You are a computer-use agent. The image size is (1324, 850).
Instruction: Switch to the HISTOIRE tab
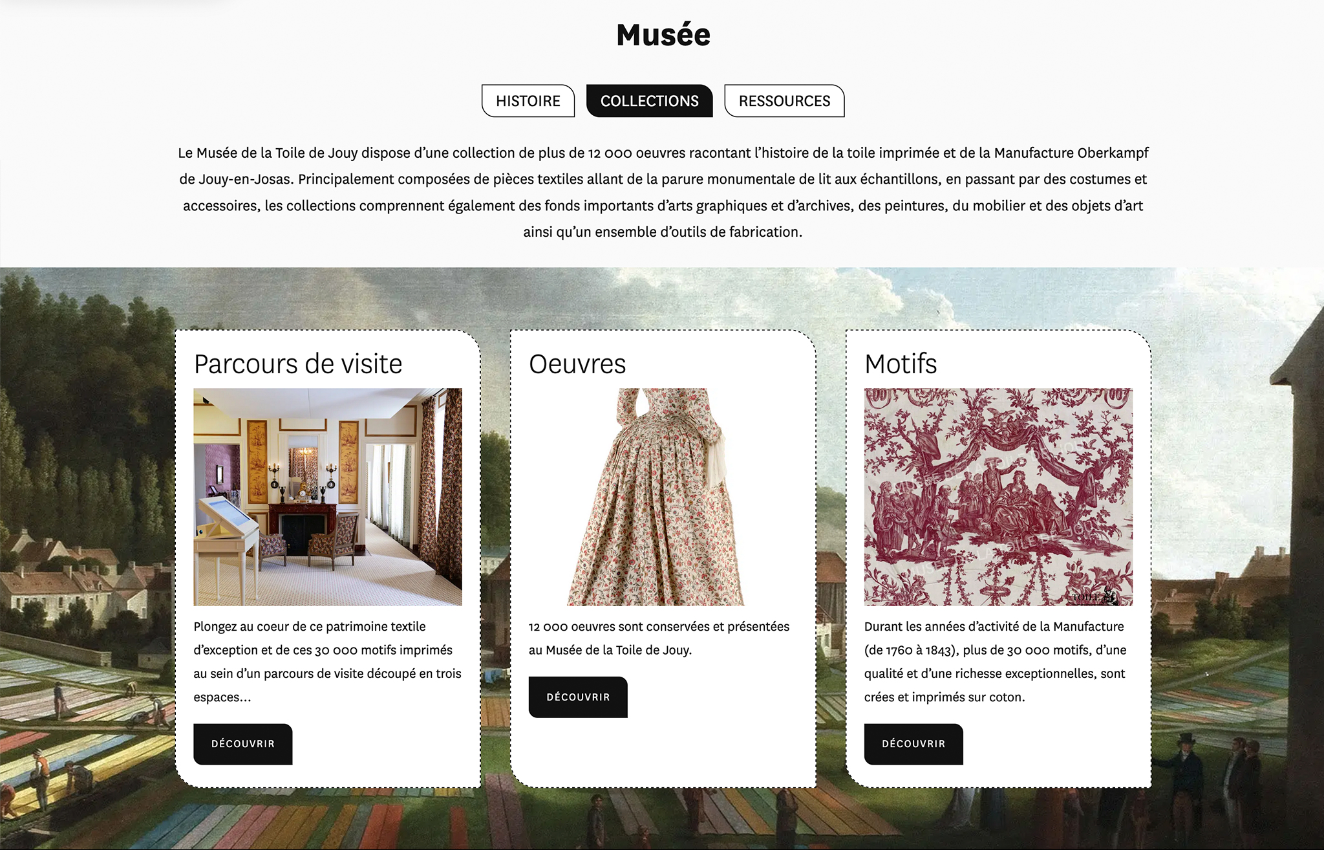click(x=527, y=101)
